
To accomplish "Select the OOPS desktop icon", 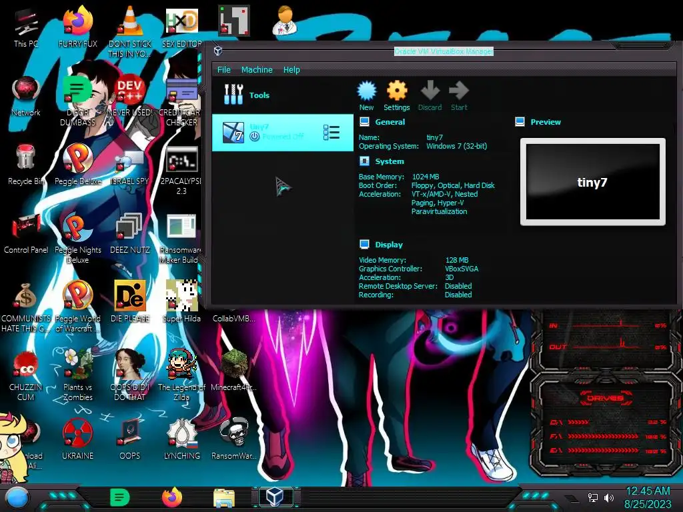I will 130,439.
